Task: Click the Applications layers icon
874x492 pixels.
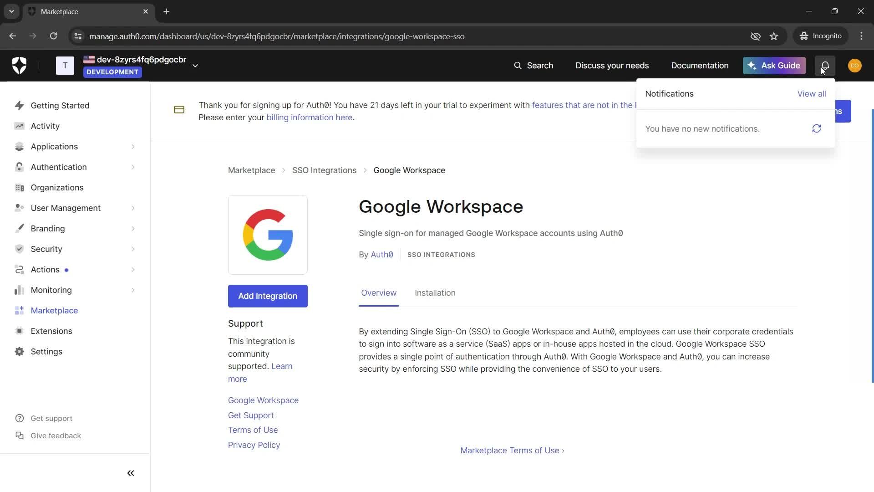Action: 19,147
